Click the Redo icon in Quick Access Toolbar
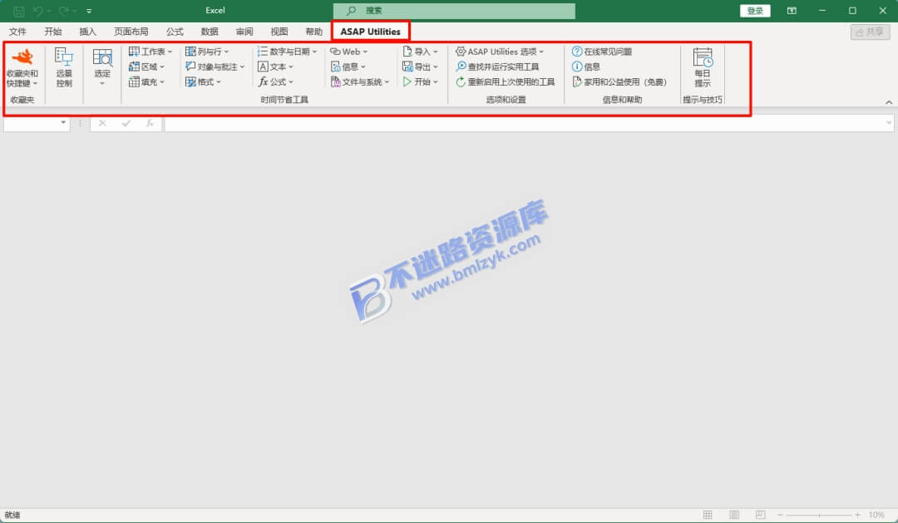 click(63, 10)
